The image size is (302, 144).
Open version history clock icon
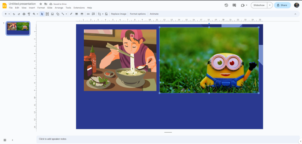226,5
